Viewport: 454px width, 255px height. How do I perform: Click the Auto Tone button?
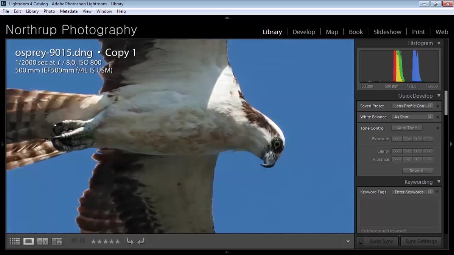pos(407,128)
